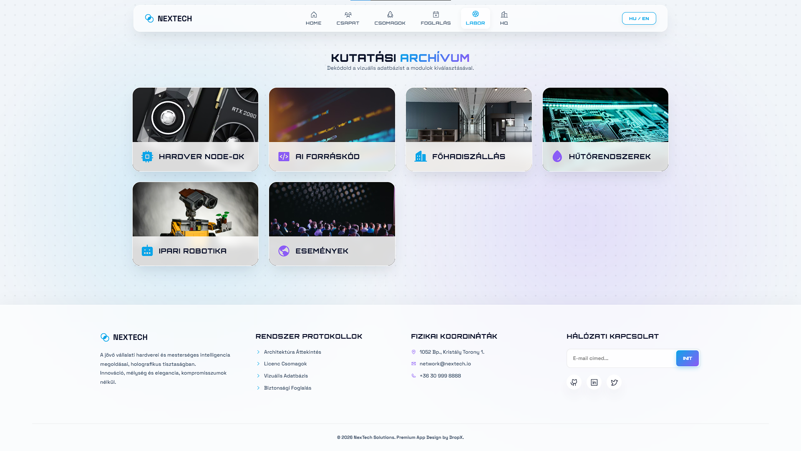Viewport: 801px width, 451px height.
Task: Click the globe icon beside Események
Action: pos(284,251)
